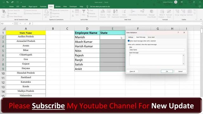This screenshot has width=203, height=114.
Task: Open the Comments speech bubble icon
Action: [x=200, y=6]
